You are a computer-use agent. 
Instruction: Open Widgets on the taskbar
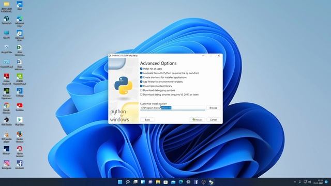pyautogui.click(x=143, y=182)
